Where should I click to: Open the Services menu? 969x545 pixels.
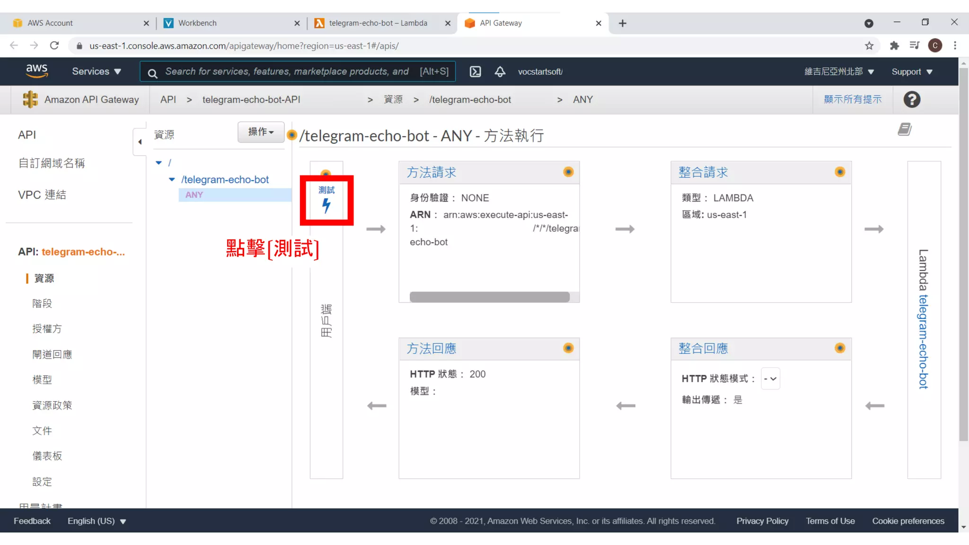point(96,71)
